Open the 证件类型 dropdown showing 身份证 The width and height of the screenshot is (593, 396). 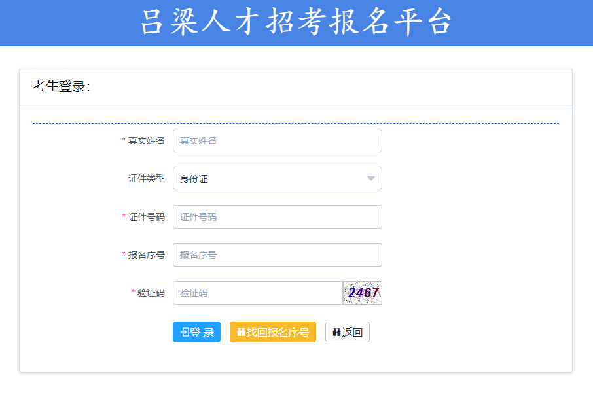coord(268,178)
